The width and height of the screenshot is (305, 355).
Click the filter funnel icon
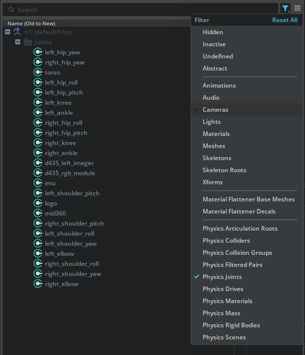pos(285,9)
